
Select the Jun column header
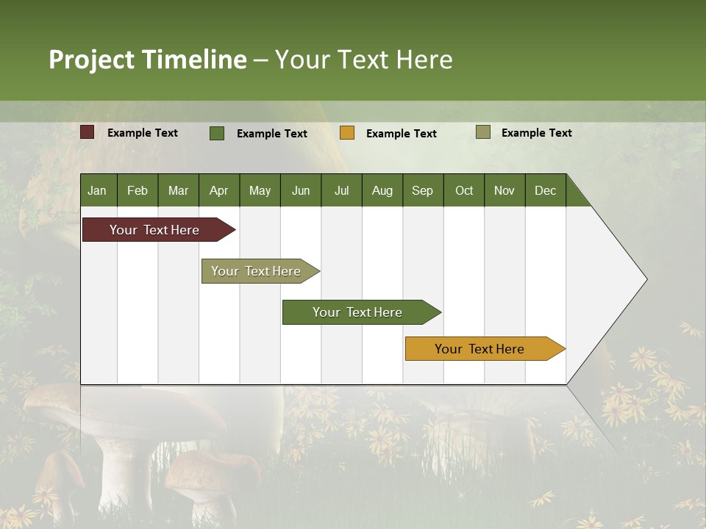pos(300,190)
